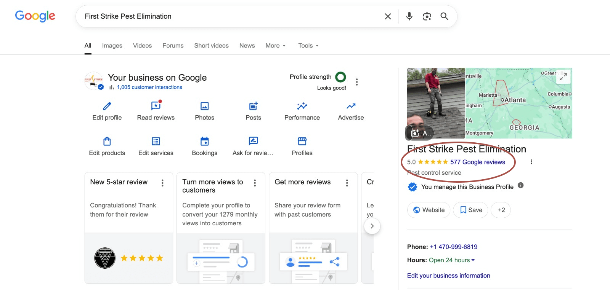This screenshot has width=610, height=290.
Task: Click 'You manage this Business Profile' text
Action: [x=467, y=187]
